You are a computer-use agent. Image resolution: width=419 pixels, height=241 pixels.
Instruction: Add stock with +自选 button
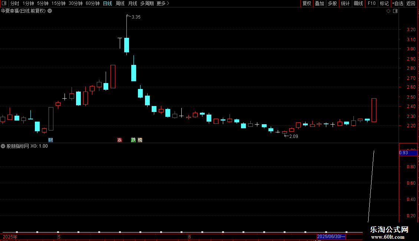point(397,3)
